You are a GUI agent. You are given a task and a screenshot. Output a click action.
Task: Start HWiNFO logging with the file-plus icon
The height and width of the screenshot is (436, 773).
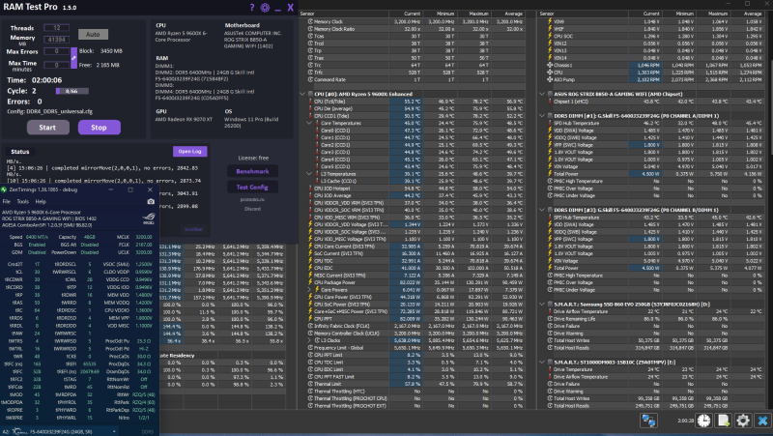pyautogui.click(x=723, y=421)
